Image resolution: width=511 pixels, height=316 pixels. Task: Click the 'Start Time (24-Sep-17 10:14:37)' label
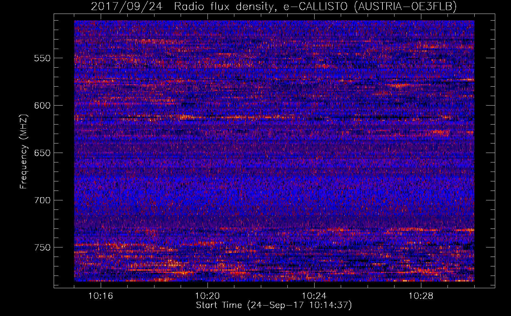pos(274,306)
